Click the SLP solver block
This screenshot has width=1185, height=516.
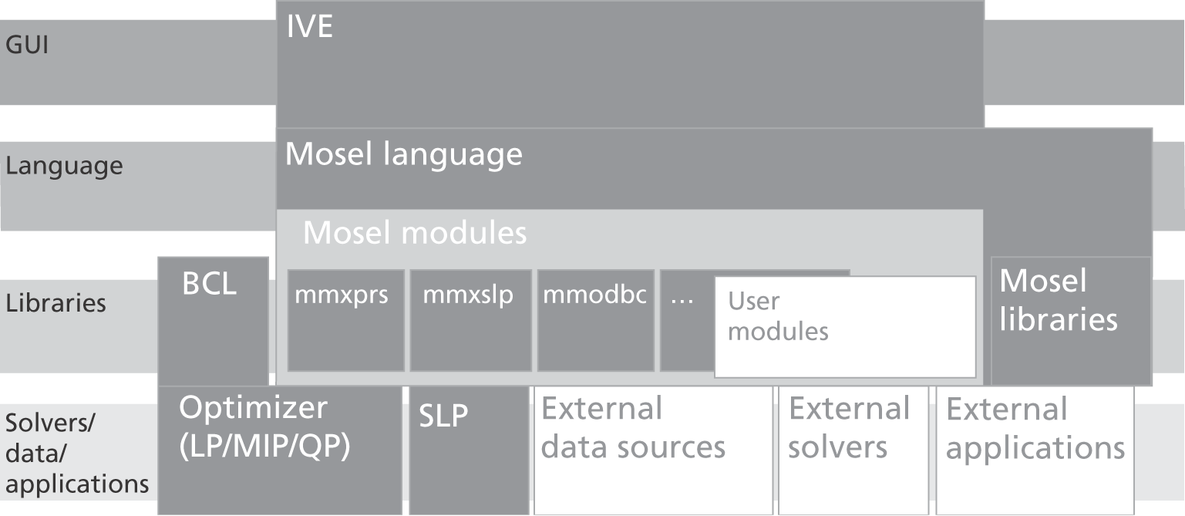click(x=468, y=450)
